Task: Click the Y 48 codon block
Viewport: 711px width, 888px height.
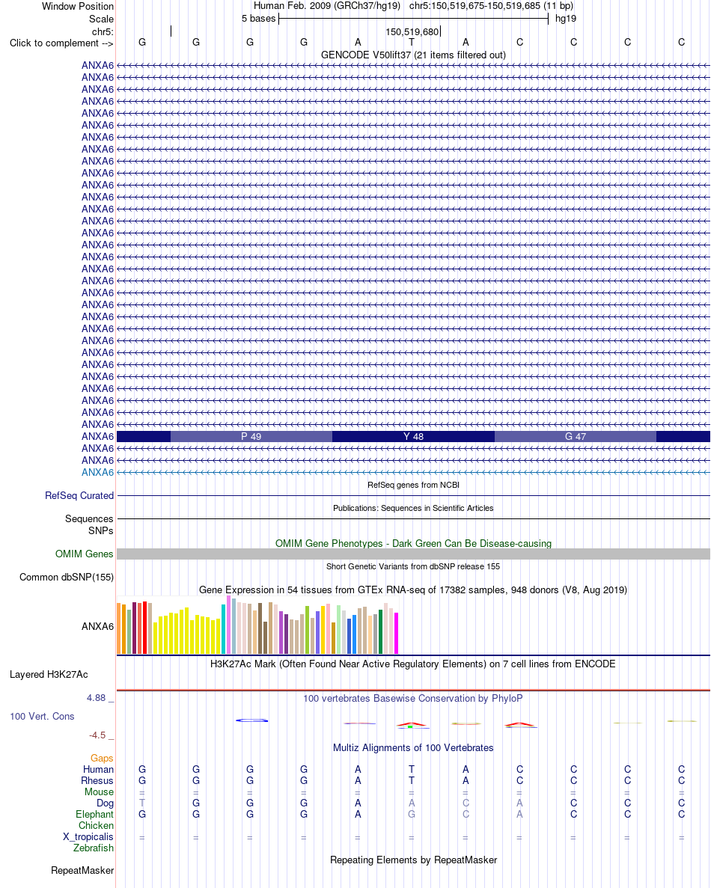Action: coord(413,437)
